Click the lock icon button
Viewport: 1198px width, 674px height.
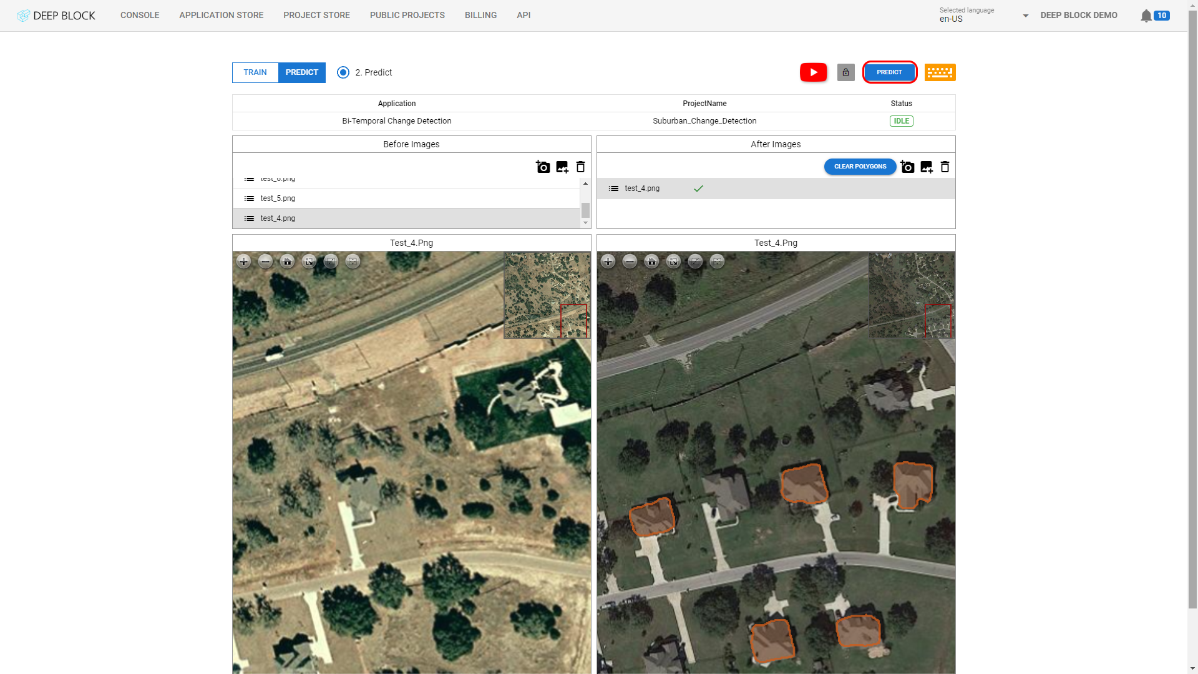[845, 72]
